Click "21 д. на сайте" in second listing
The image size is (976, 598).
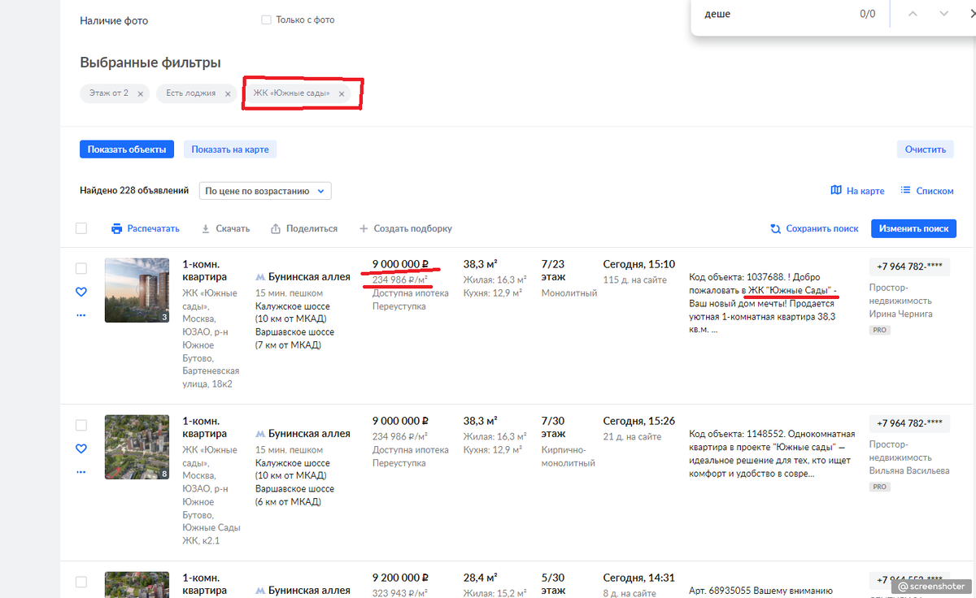pos(632,437)
